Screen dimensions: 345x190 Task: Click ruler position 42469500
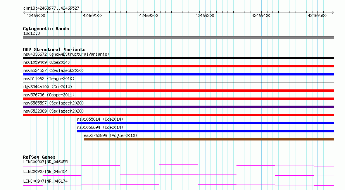317,15
